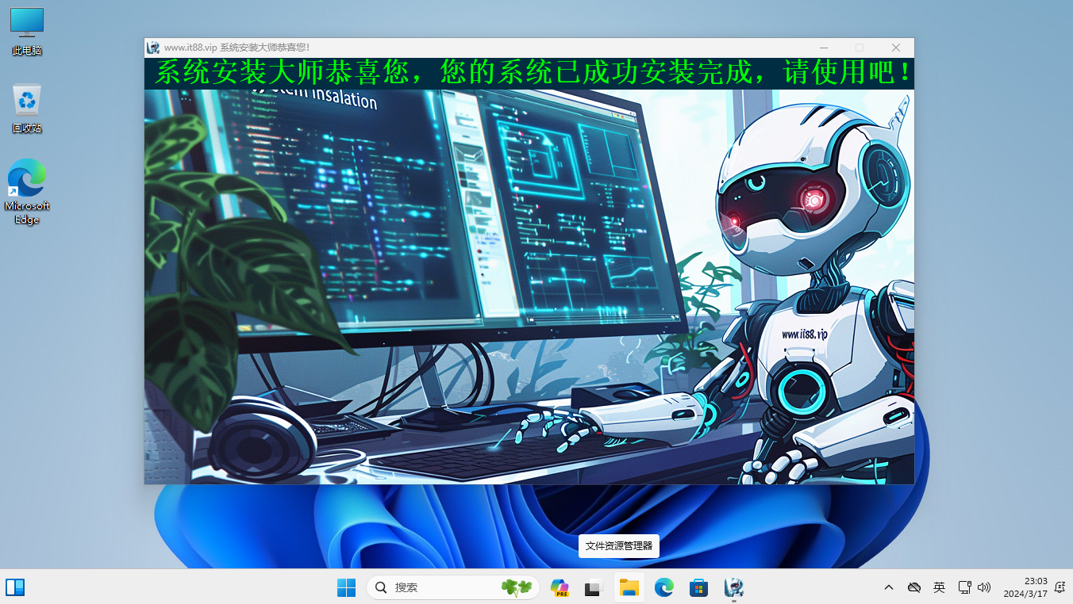Open the Windows Start menu

point(346,587)
